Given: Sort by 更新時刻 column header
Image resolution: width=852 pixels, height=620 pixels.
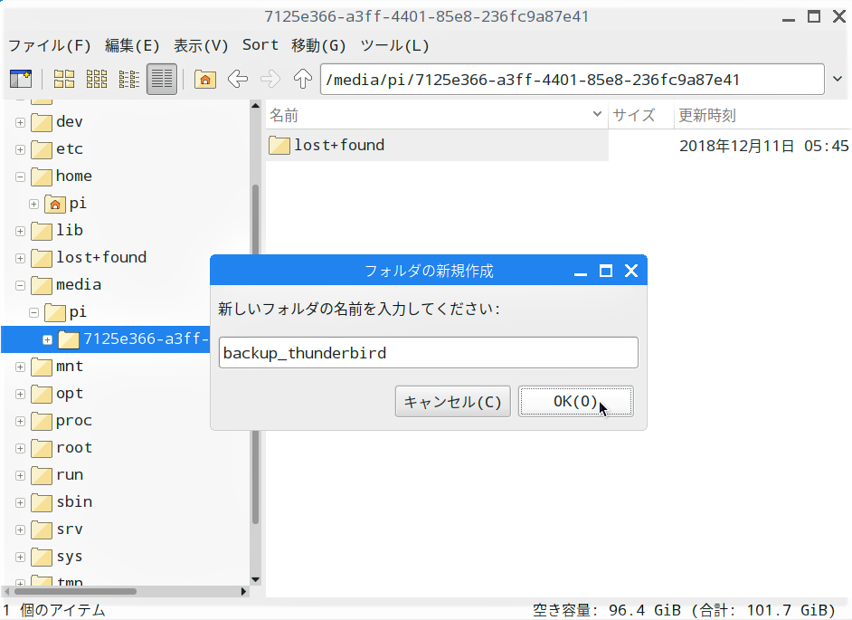Looking at the screenshot, I should click(x=762, y=115).
